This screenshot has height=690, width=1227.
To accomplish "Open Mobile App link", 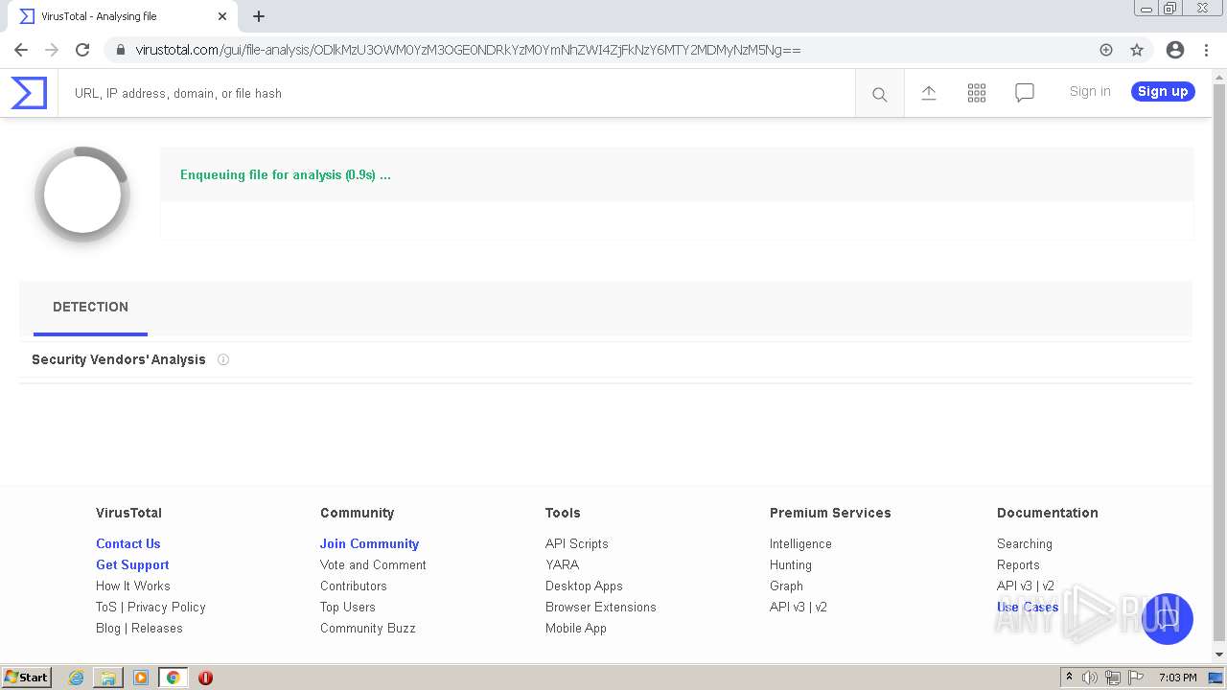I will click(576, 628).
